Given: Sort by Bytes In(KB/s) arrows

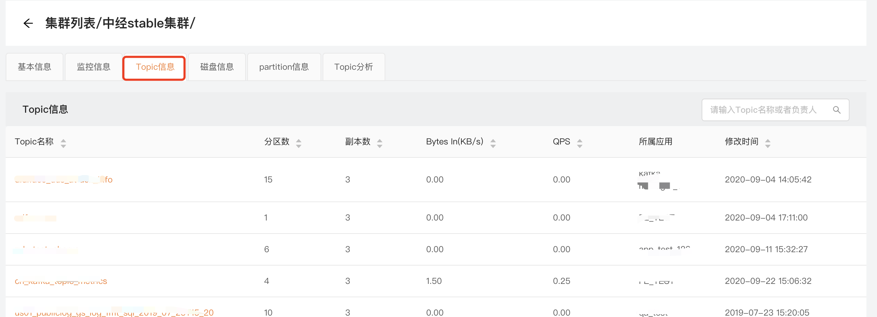Looking at the screenshot, I should point(493,143).
